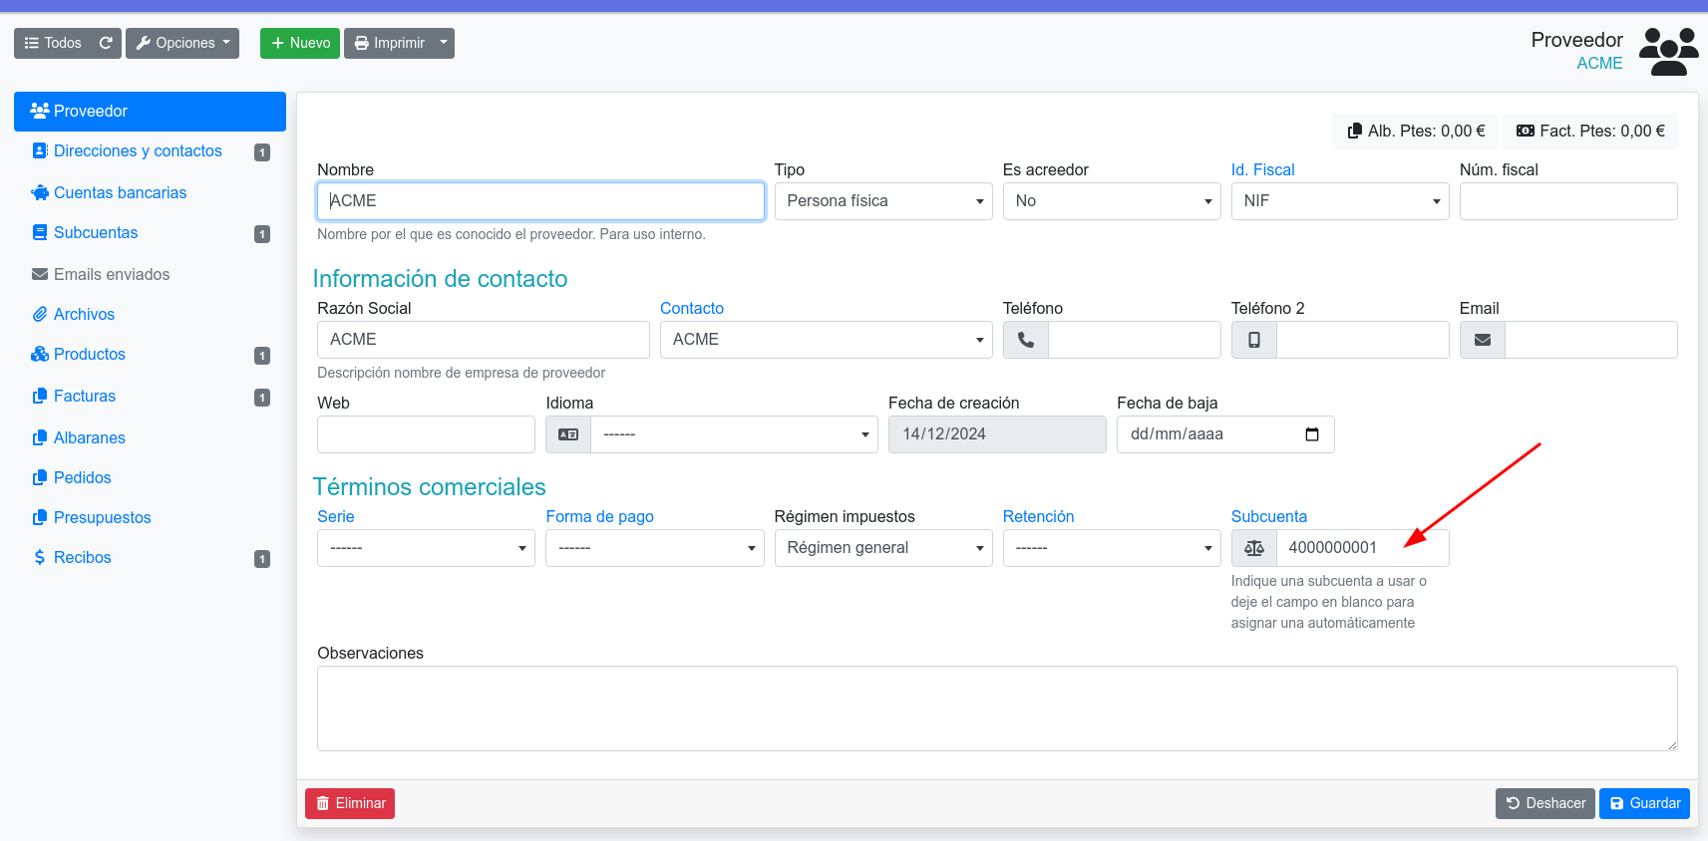Click the Email input field

[x=1591, y=340]
